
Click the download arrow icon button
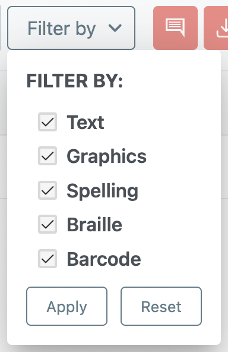tap(216, 28)
